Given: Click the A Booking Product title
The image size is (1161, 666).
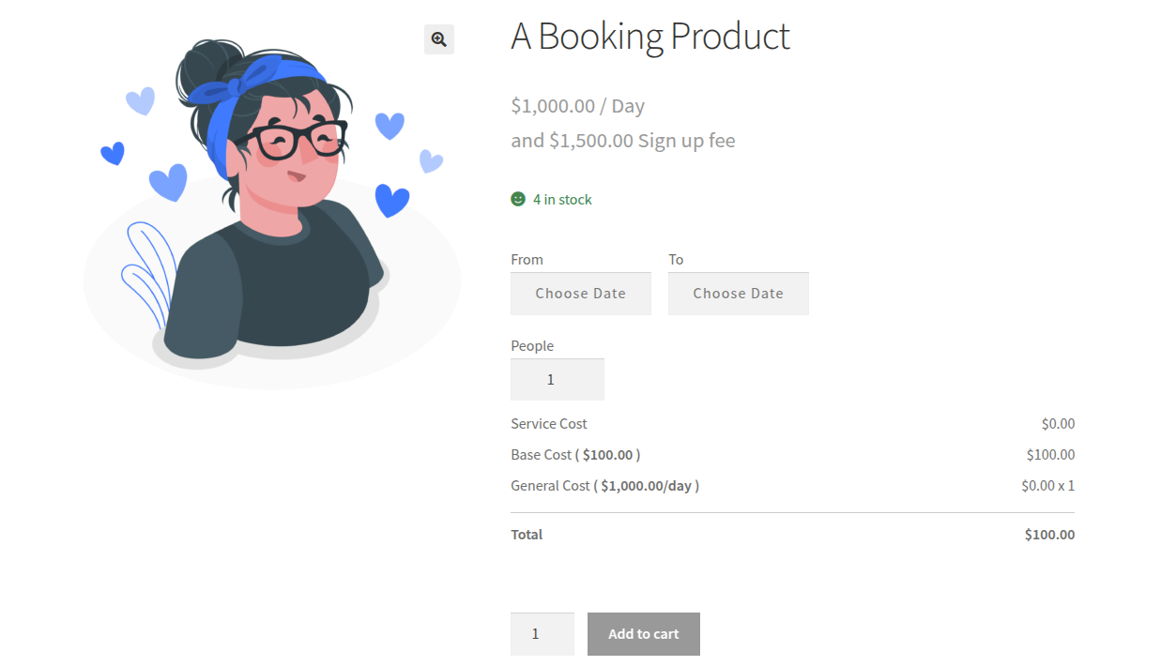Looking at the screenshot, I should 650,37.
